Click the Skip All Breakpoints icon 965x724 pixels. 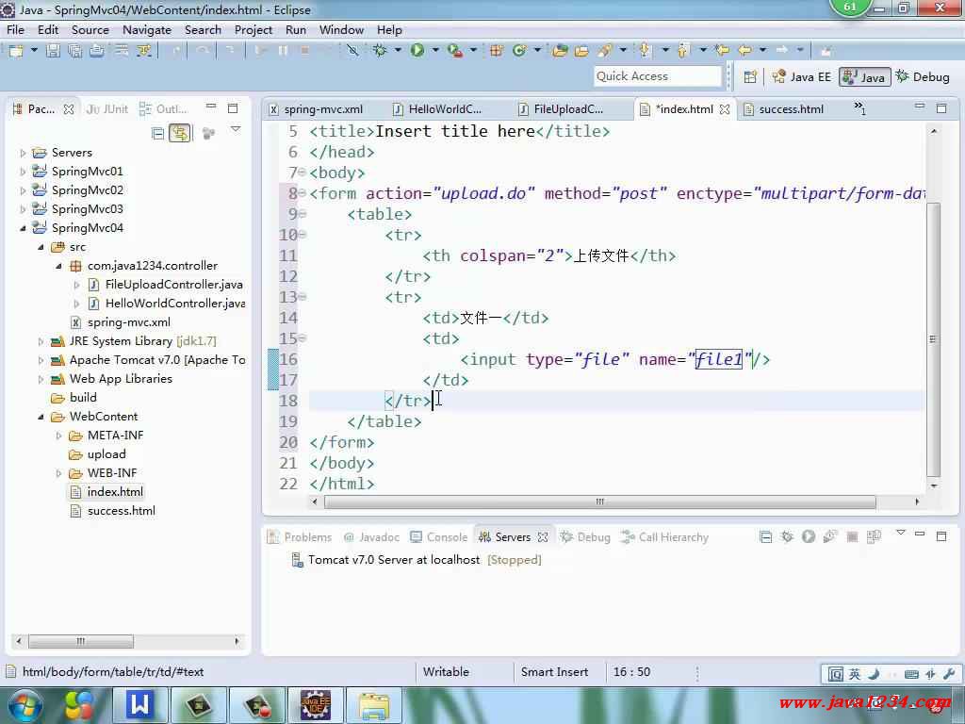tap(352, 51)
